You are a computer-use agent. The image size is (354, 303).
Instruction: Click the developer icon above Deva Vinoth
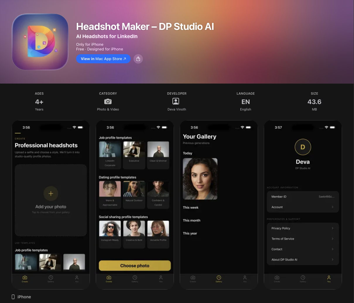176,101
